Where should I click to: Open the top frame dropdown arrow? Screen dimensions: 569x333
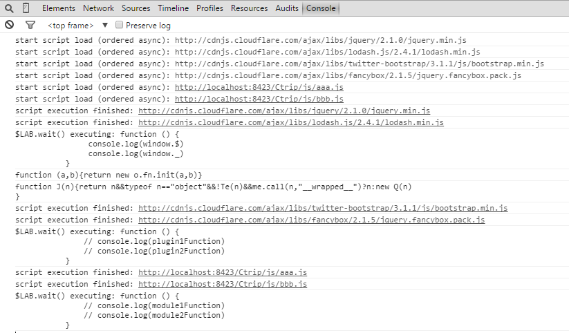(105, 25)
